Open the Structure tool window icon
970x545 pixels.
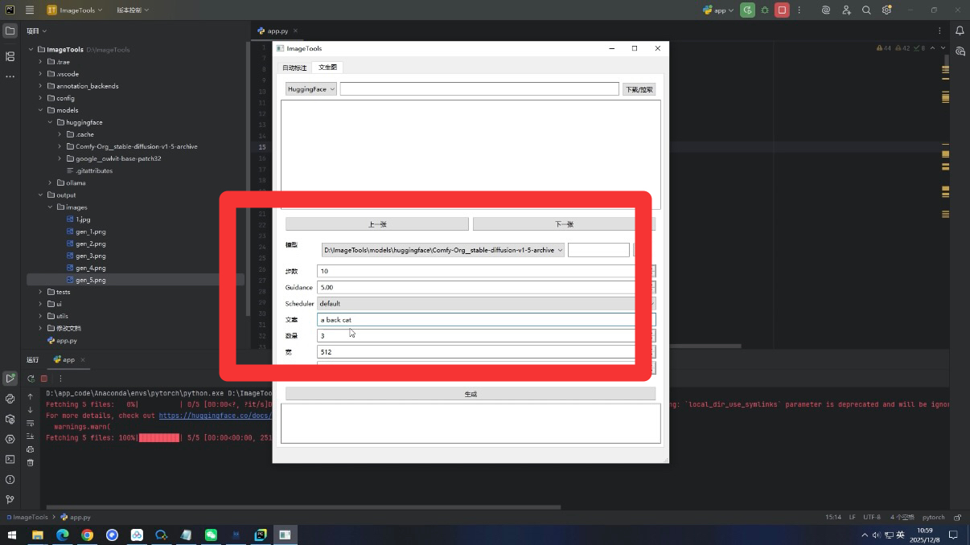[10, 56]
